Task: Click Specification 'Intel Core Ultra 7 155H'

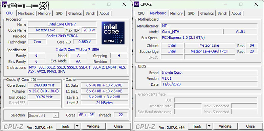Action: click(x=78, y=50)
